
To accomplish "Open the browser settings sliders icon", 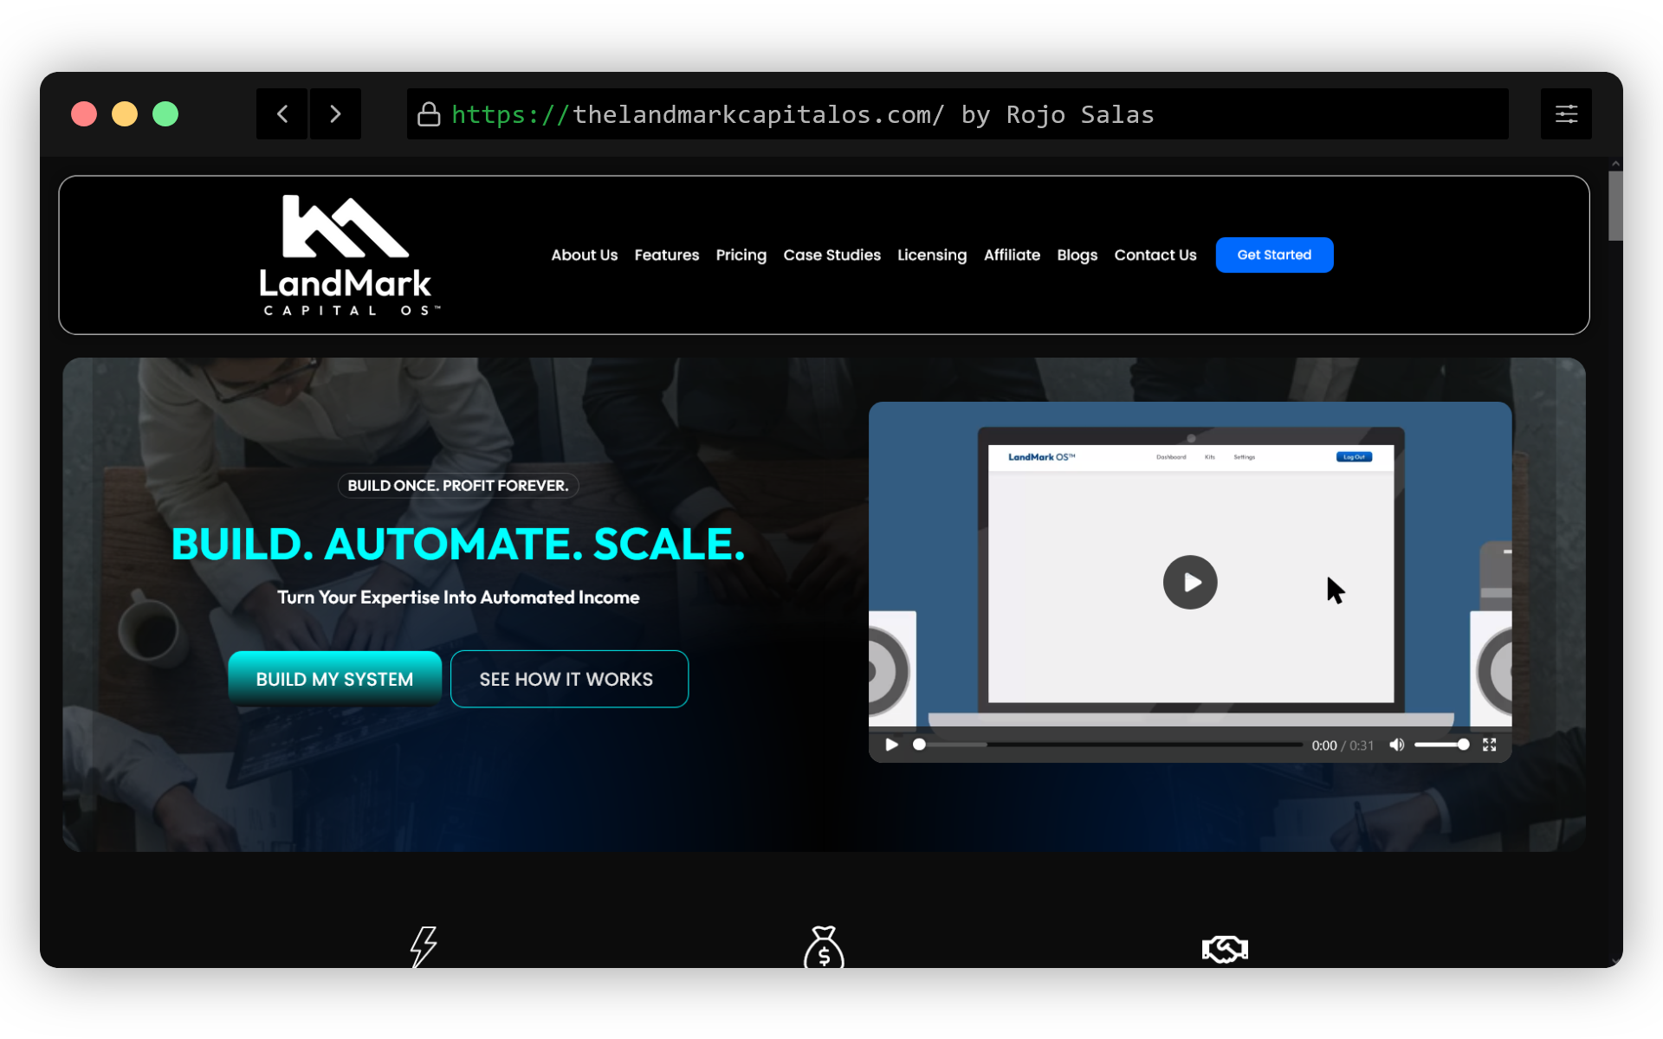I will pyautogui.click(x=1566, y=114).
